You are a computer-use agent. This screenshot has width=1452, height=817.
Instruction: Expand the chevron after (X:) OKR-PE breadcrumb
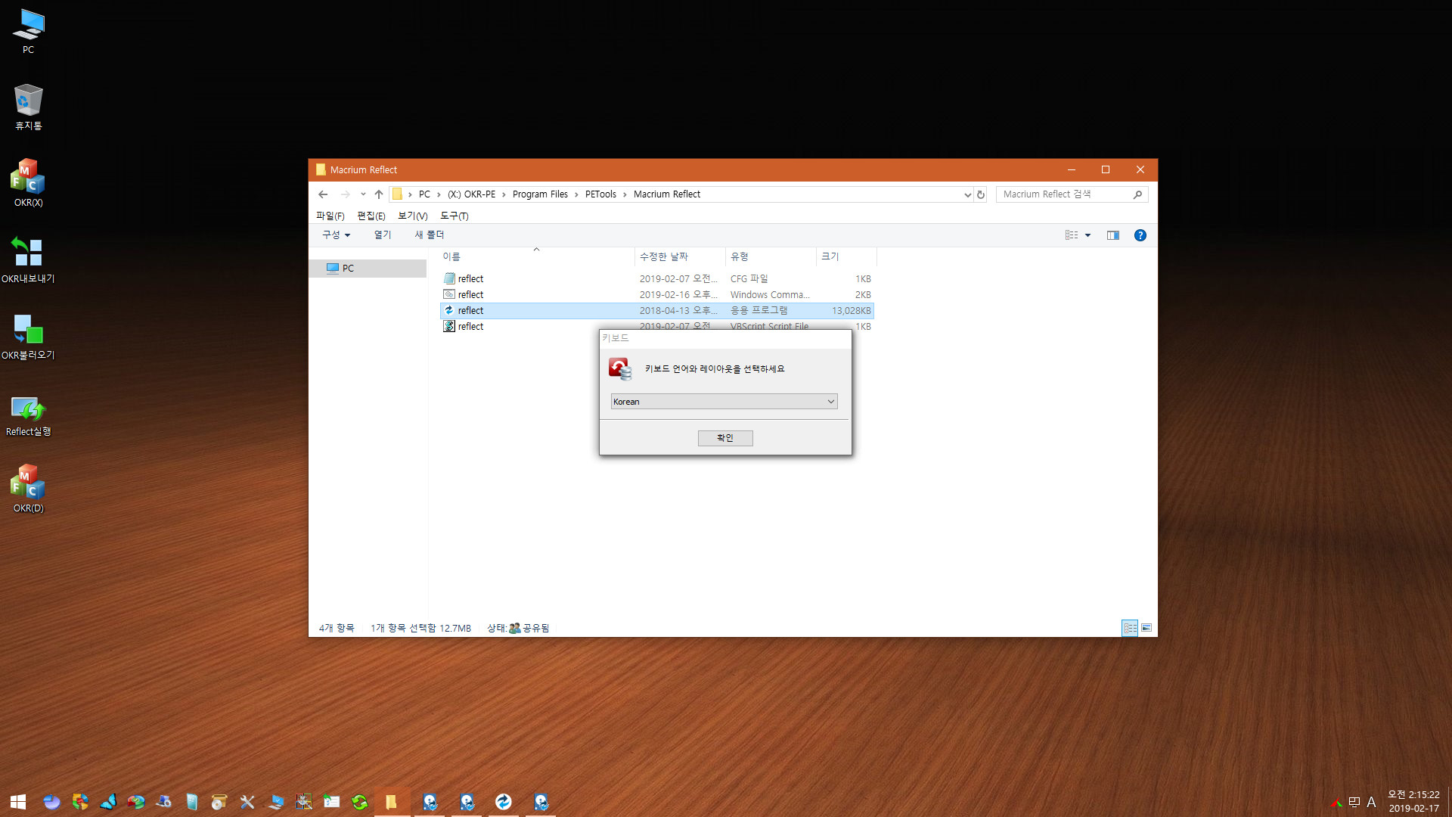[x=504, y=194]
